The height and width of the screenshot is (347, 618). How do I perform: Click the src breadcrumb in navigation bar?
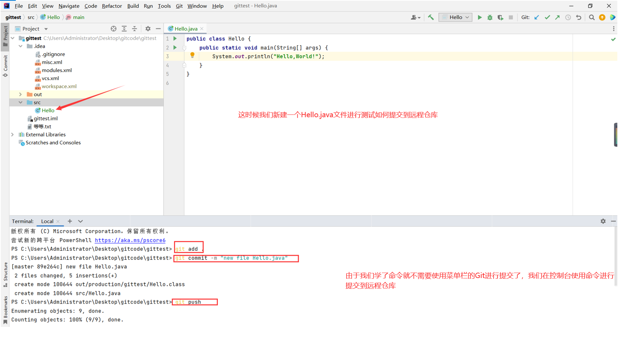coord(31,17)
